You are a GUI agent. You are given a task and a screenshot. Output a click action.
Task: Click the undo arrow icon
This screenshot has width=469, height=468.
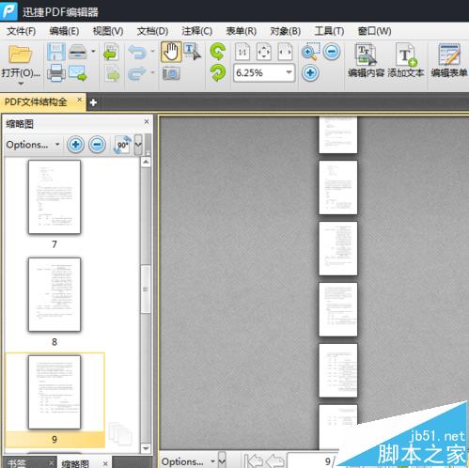tap(137, 52)
